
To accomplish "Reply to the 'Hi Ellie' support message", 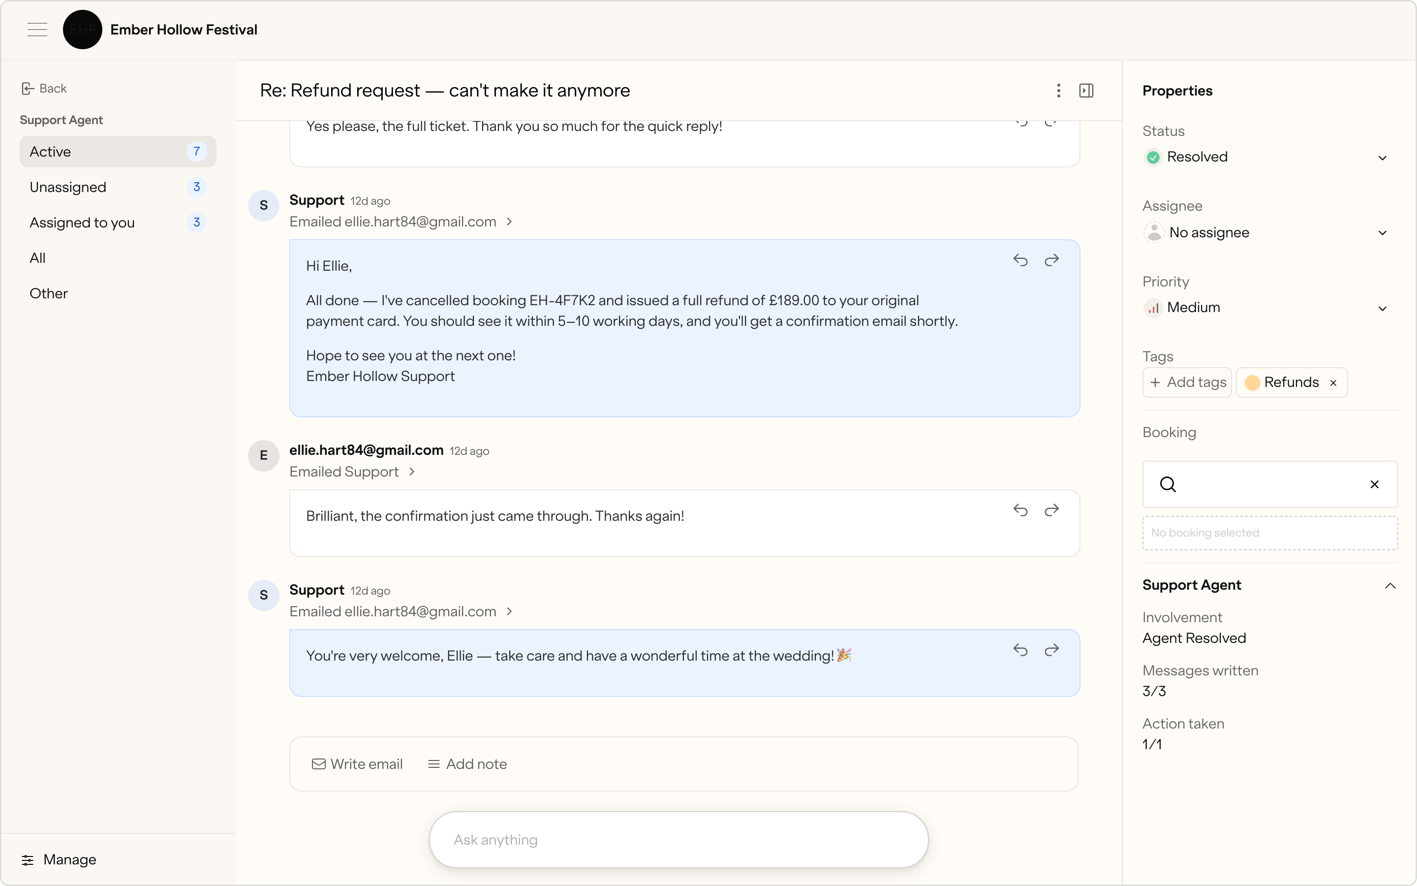I will (x=1020, y=260).
